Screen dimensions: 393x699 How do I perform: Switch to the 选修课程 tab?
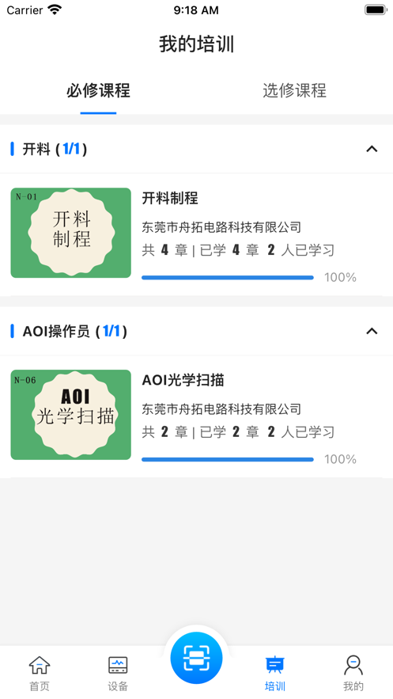point(295,90)
